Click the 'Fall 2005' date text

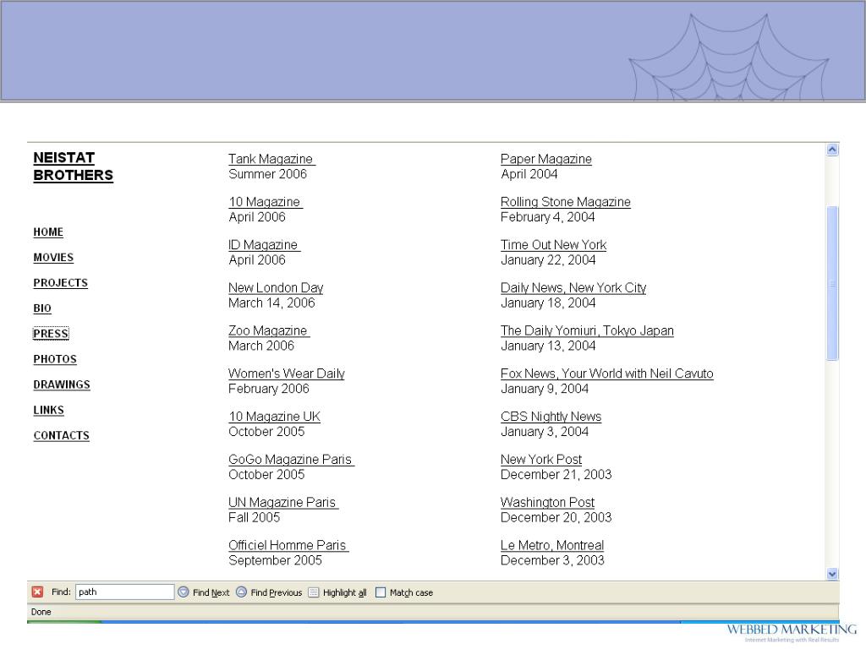point(254,518)
